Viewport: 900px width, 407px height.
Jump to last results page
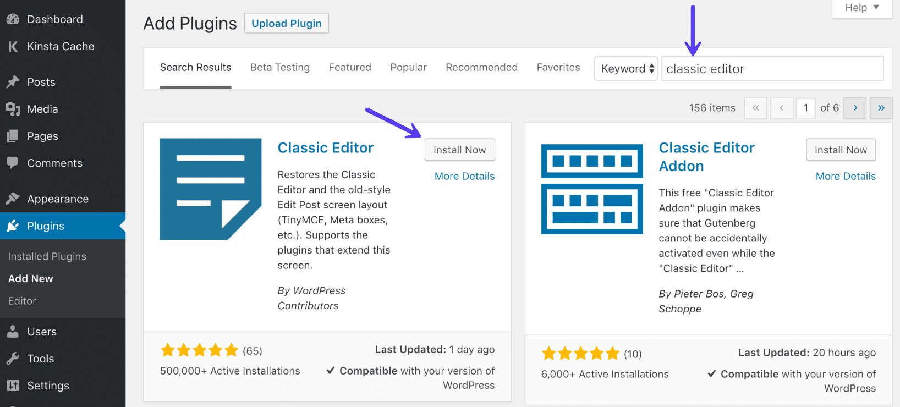point(881,108)
